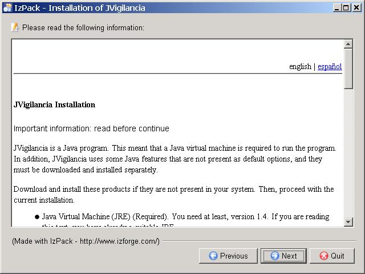Click 'Important information: read before continue' text
365x274 pixels.
click(91, 128)
